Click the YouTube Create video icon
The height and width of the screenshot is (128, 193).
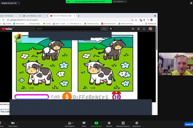coord(133,29)
